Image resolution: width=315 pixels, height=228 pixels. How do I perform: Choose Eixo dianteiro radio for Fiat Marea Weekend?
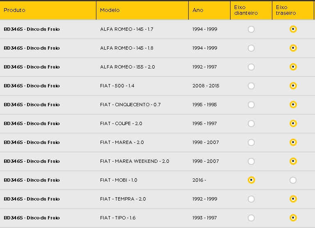pyautogui.click(x=251, y=162)
